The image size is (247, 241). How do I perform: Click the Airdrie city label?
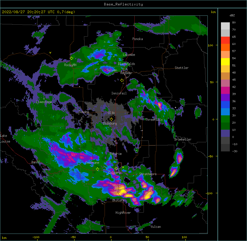[x=115, y=154]
